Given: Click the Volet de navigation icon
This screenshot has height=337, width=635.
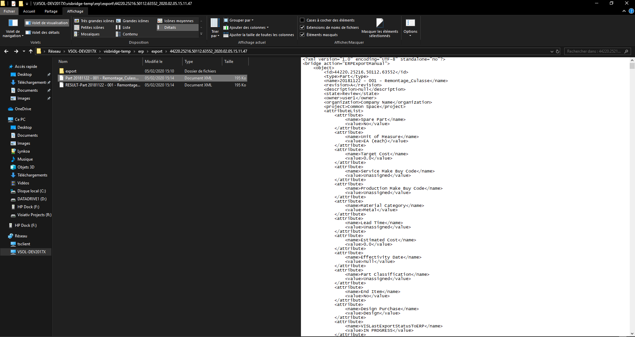Looking at the screenshot, I should point(13,23).
